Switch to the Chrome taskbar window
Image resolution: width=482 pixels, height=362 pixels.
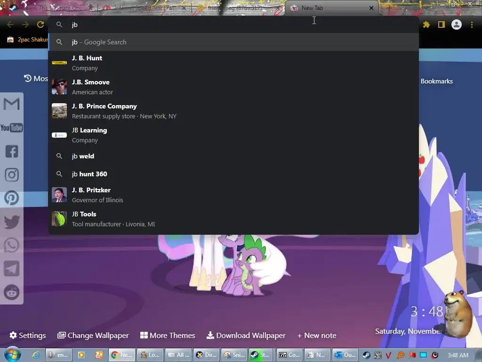(123, 355)
